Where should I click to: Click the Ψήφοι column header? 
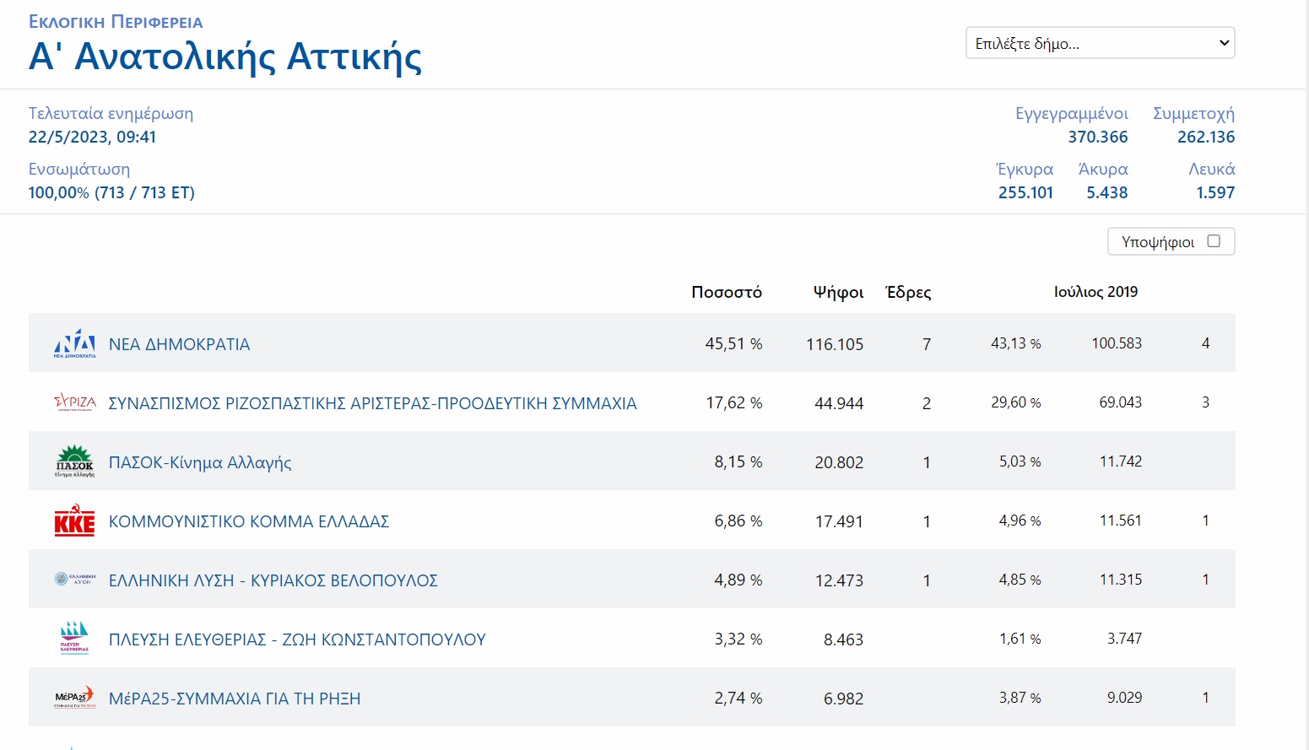838,292
